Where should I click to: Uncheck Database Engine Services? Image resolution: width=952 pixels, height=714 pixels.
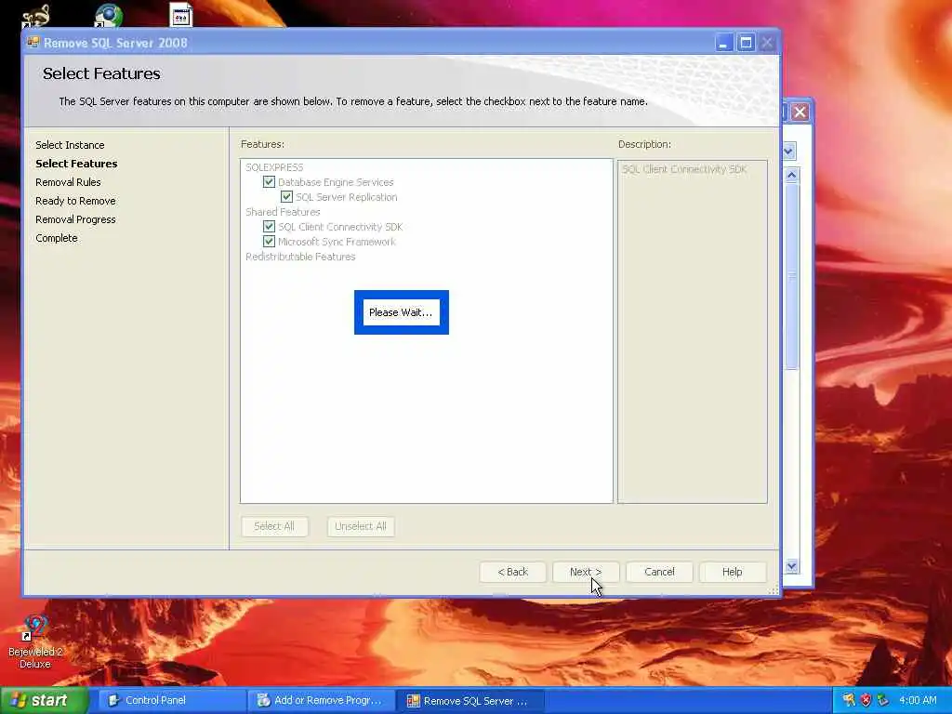point(269,181)
